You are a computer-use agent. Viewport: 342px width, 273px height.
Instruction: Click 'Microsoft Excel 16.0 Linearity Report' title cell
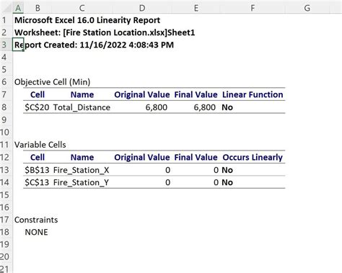[87, 20]
